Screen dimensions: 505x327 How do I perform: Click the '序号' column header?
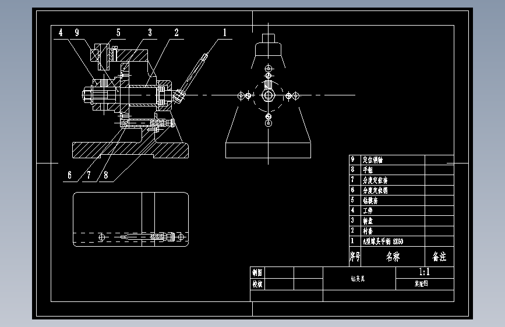(355, 257)
